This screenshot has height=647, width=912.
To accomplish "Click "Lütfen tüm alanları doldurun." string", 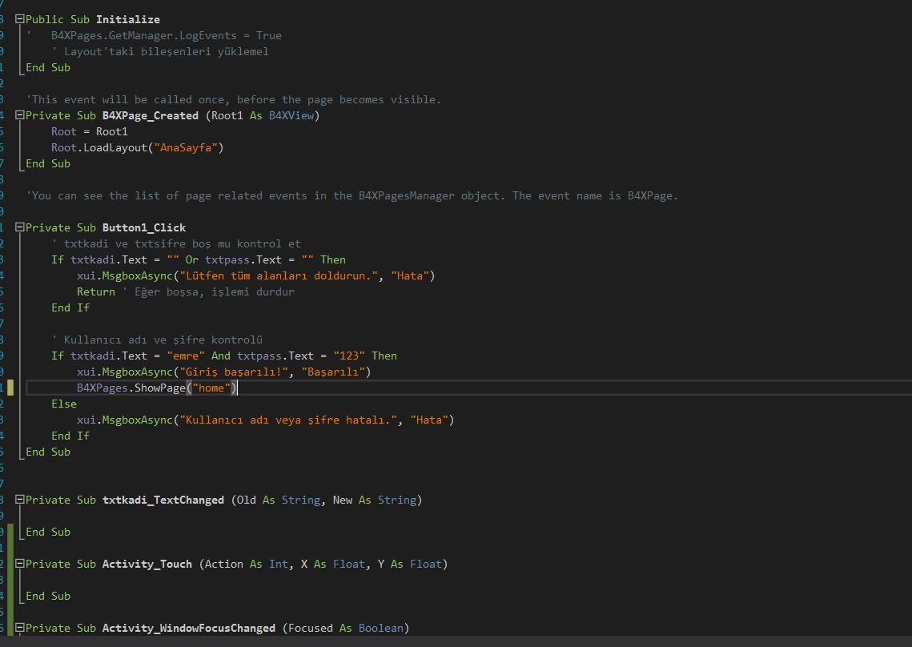I will 282,275.
